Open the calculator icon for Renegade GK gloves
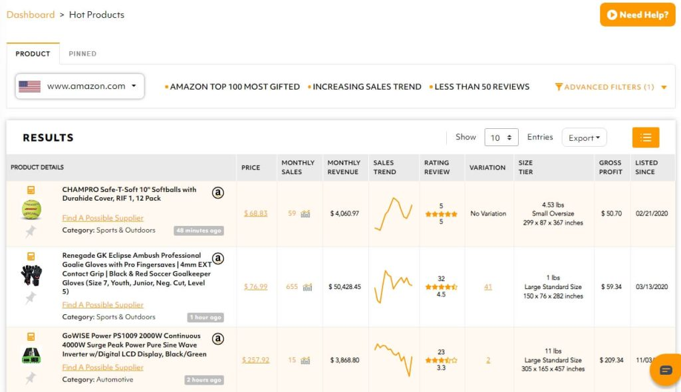 click(31, 256)
